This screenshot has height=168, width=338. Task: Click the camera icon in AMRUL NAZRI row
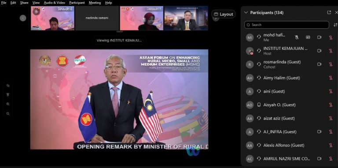pyautogui.click(x=319, y=158)
